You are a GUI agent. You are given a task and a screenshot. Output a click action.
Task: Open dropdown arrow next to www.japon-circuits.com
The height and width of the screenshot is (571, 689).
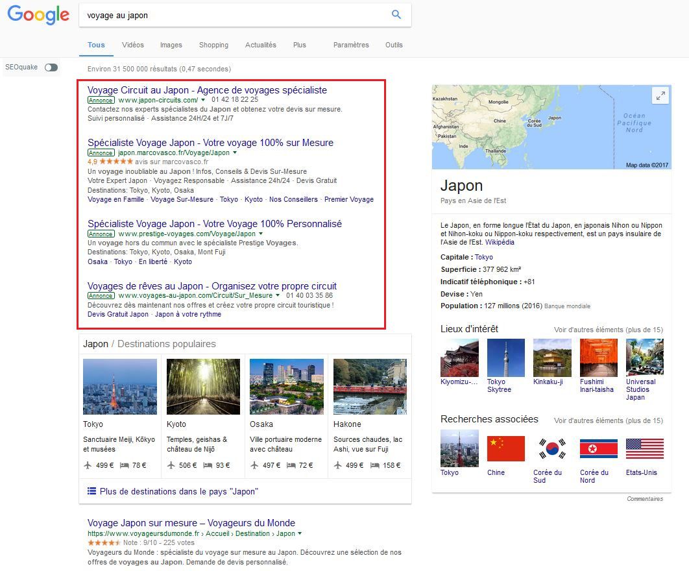click(203, 100)
